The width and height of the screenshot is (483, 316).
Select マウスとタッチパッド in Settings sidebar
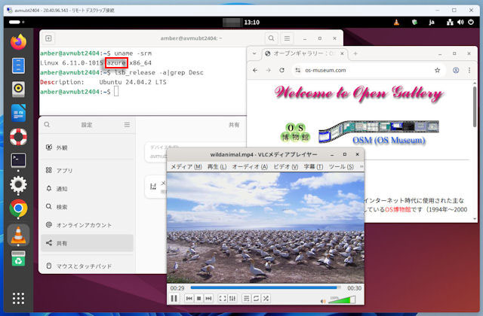pyautogui.click(x=87, y=266)
